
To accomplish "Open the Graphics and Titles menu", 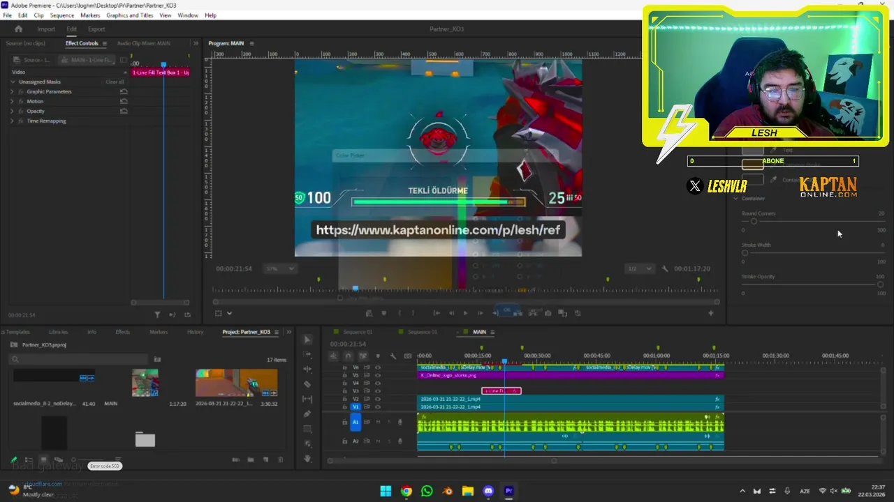I will [130, 15].
